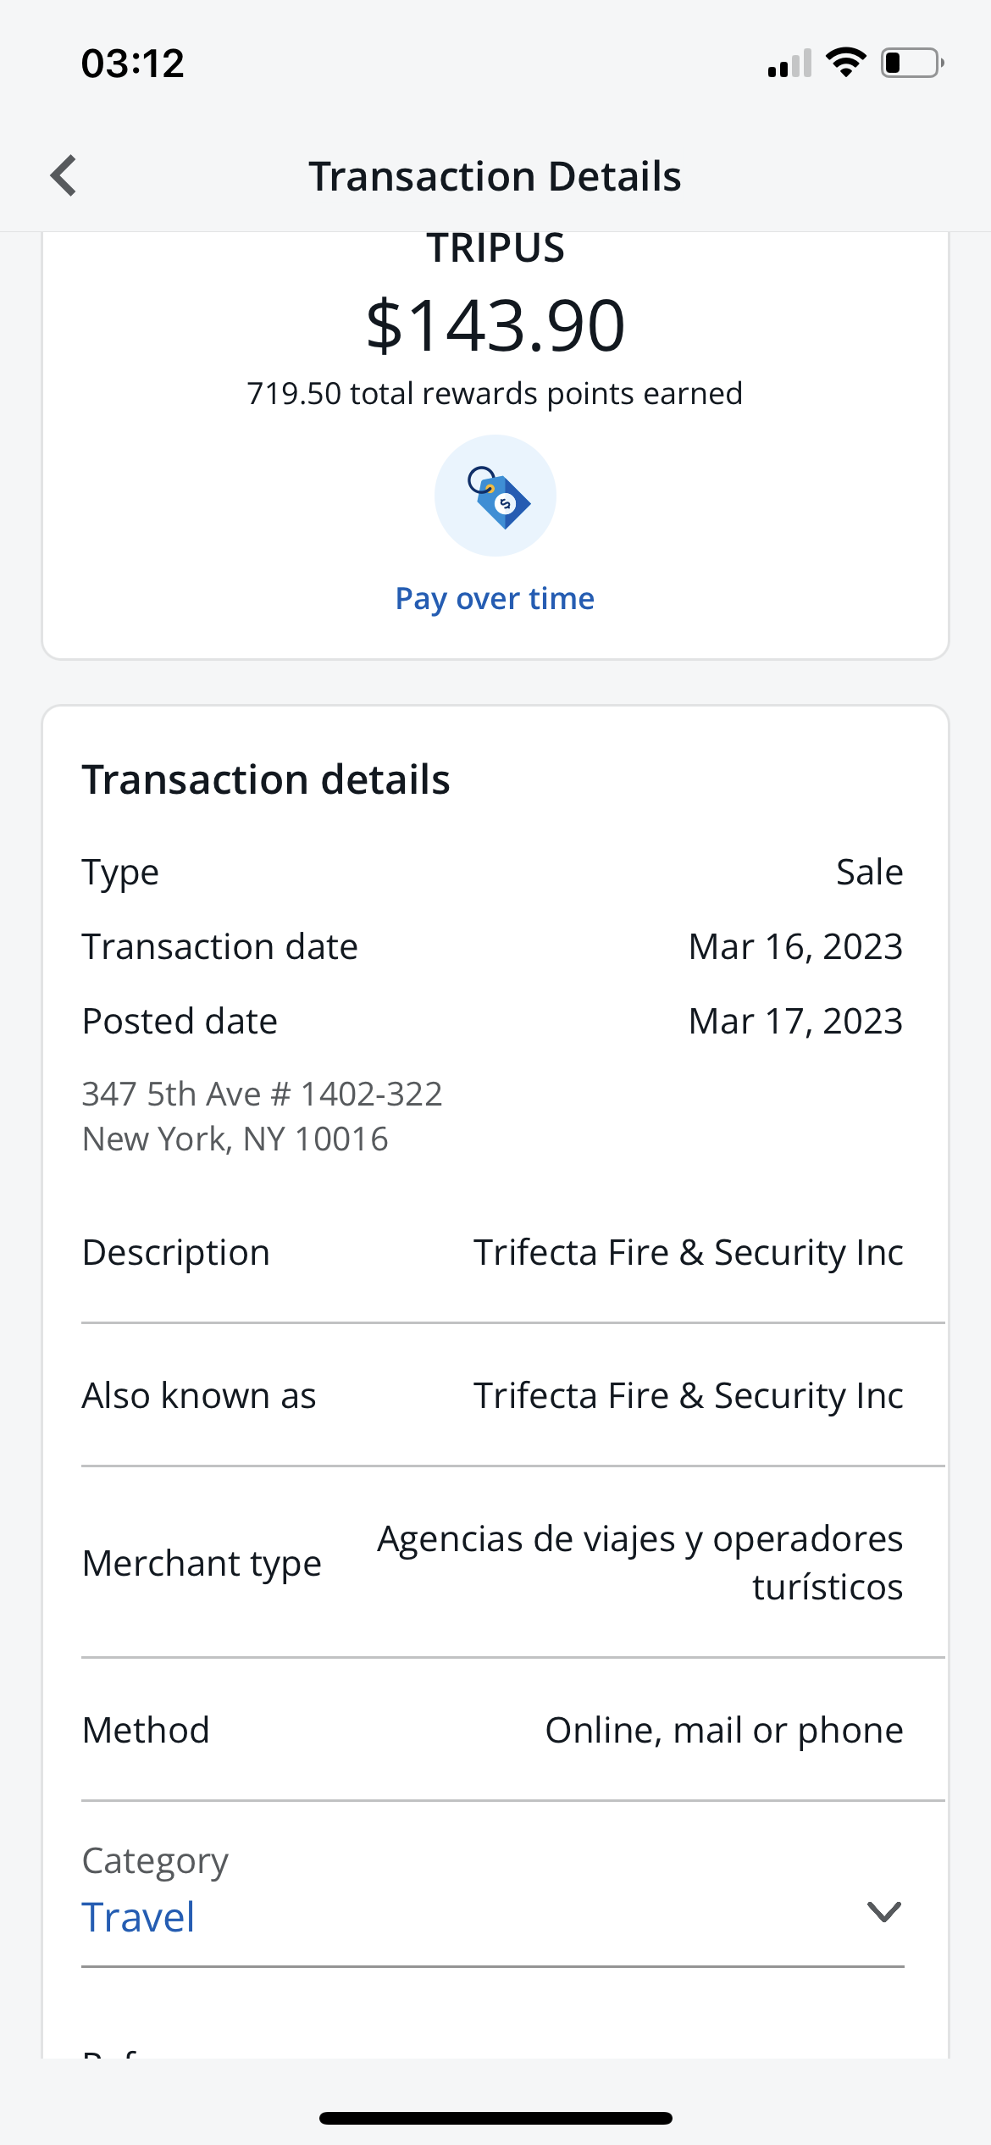The image size is (991, 2145).
Task: Tap the $143.90 transaction amount
Action: 495,326
